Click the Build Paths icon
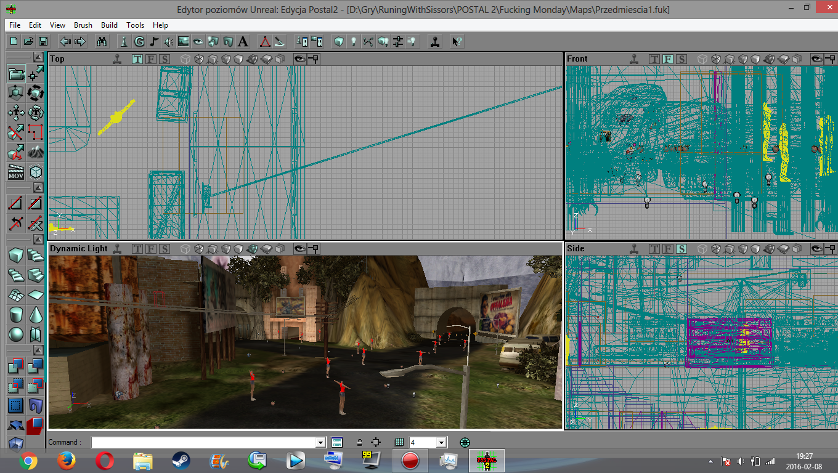This screenshot has width=838, height=473. [x=368, y=41]
